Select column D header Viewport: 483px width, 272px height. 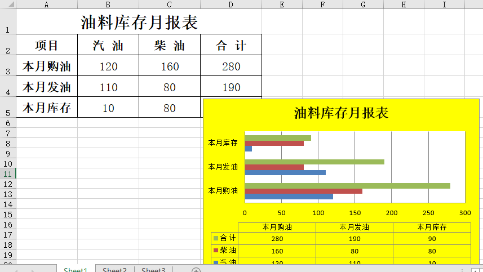point(231,5)
